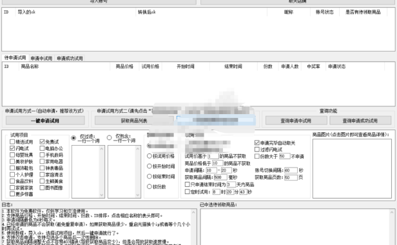
Task: Click the 中奖率 column header
Action: tap(313, 66)
